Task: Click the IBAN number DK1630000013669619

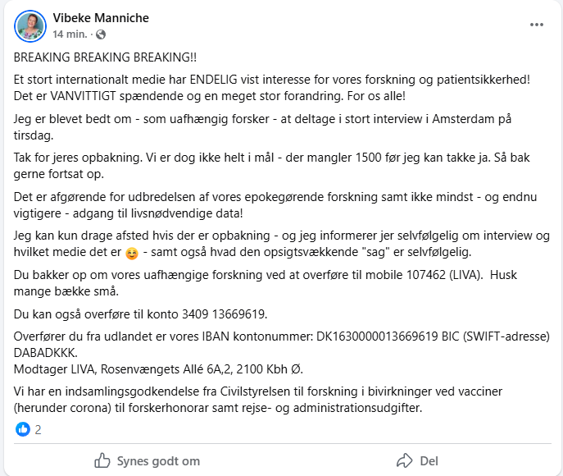Action: 377,336
